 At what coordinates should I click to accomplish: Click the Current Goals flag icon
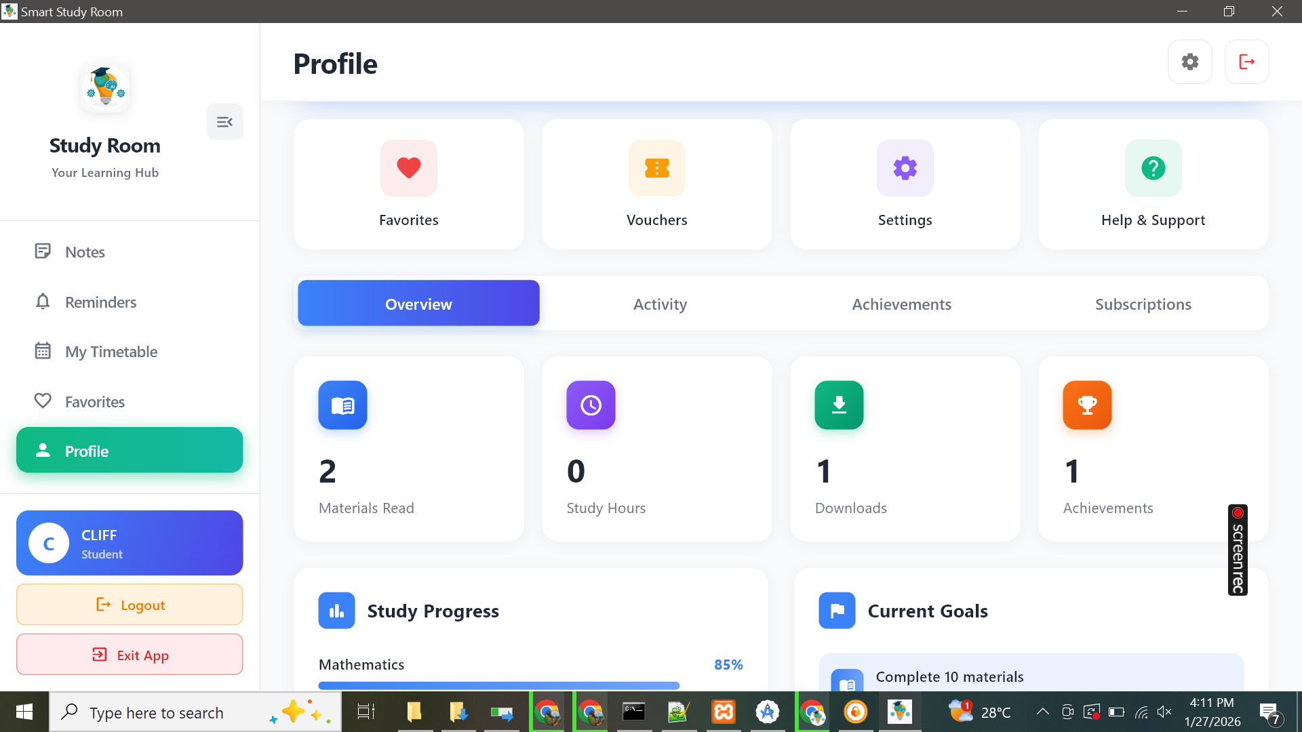click(x=836, y=610)
